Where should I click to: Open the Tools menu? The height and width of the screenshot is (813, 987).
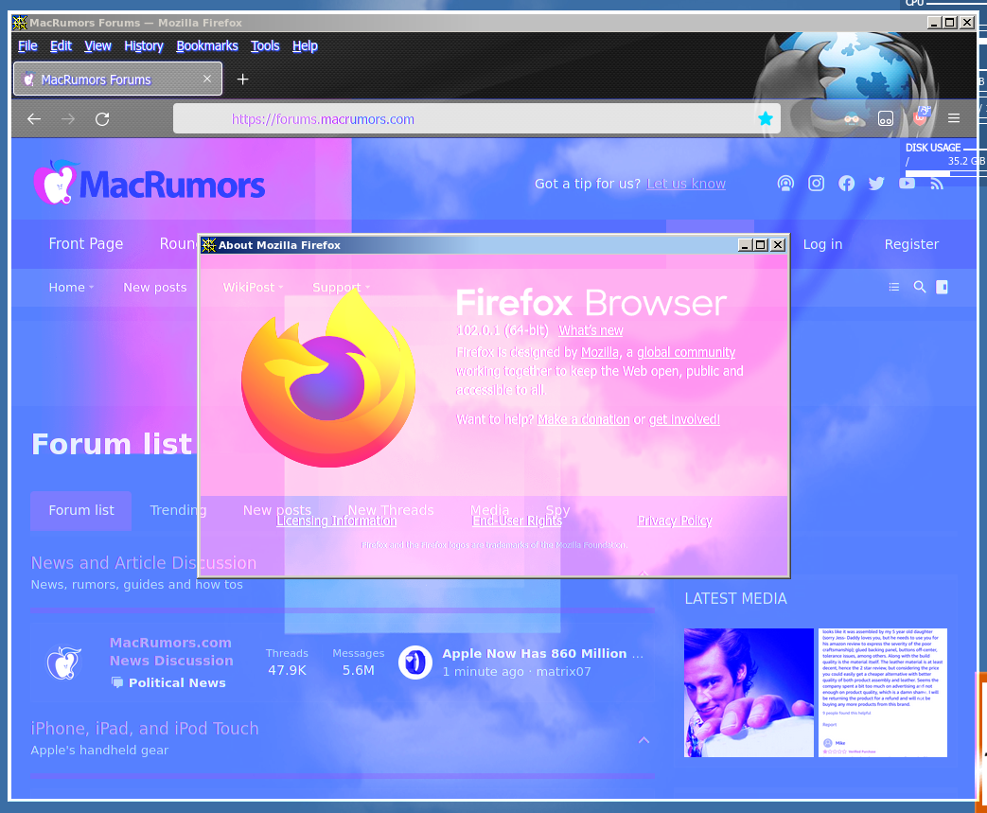point(265,46)
